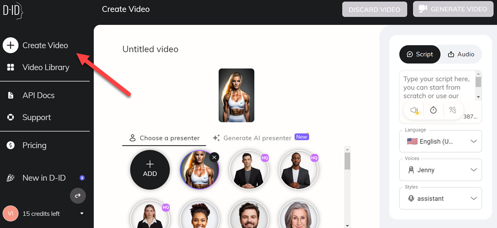497x228 pixels.
Task: Click the VI user avatar
Action: point(10,213)
